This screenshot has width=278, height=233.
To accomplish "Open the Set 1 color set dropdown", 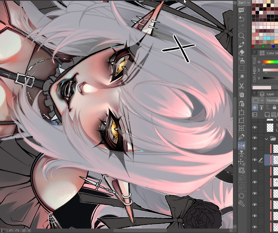I will coord(244,3).
